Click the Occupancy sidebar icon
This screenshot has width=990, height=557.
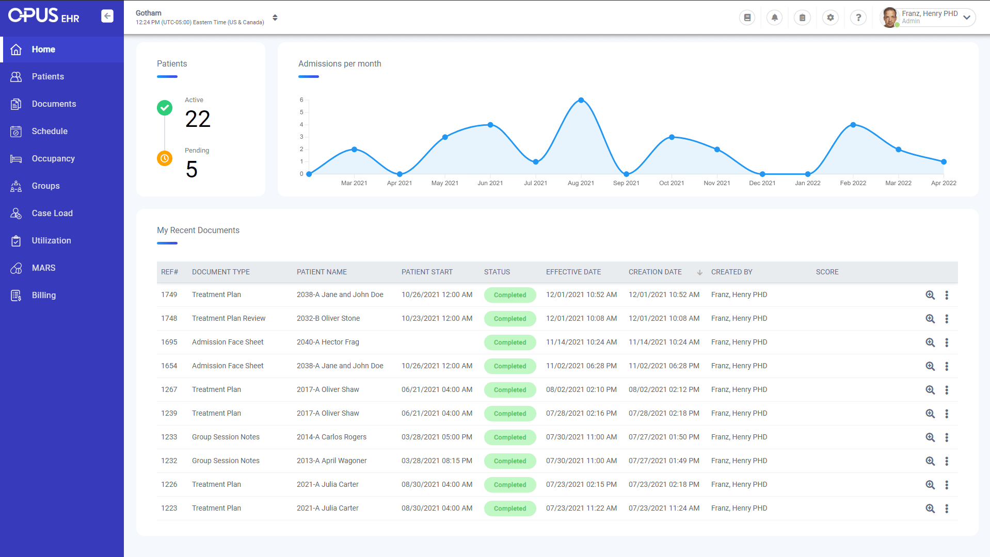[15, 158]
